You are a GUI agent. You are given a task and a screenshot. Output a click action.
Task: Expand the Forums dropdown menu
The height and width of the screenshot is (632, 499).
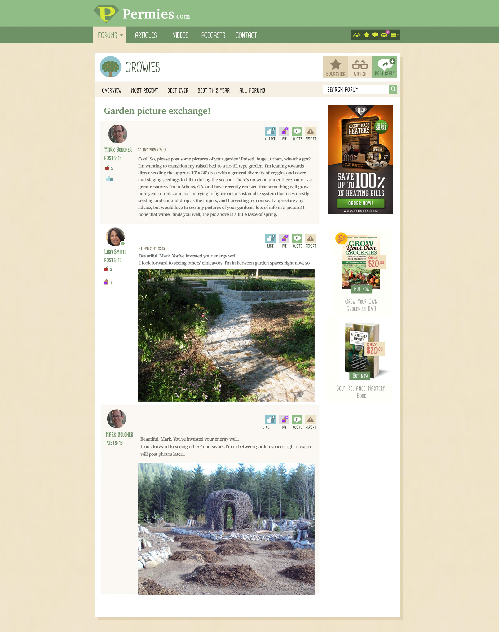click(x=109, y=35)
